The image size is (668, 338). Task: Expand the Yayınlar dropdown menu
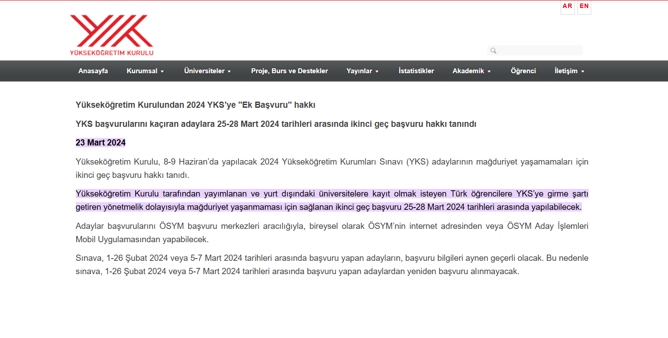tap(363, 71)
